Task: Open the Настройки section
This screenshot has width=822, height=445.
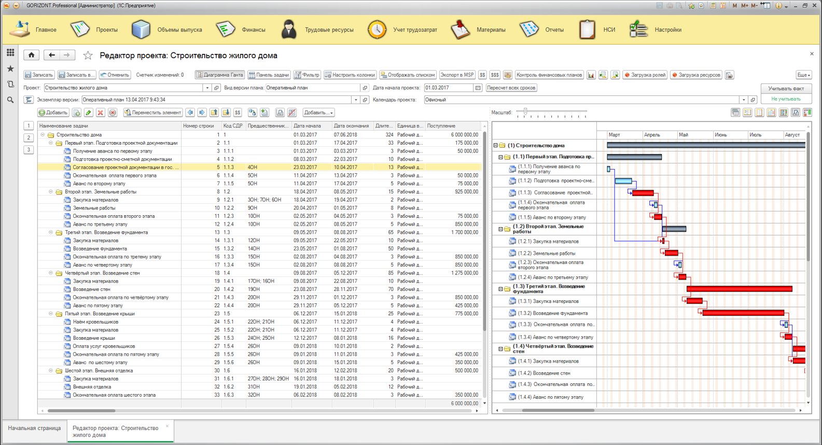Action: (x=656, y=30)
